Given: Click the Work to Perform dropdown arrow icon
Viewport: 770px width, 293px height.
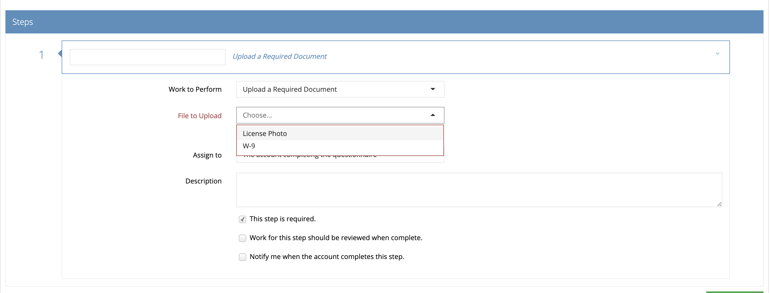Looking at the screenshot, I should (x=433, y=89).
